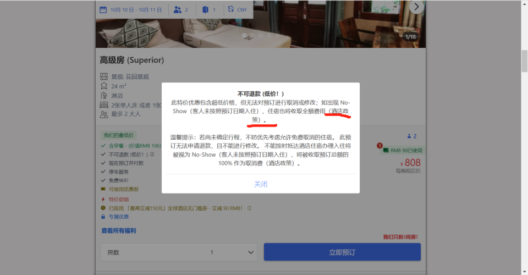This screenshot has height=275, width=528.
Task: Click info icon next to 不可退款 (低价!)
Action: [x=152, y=154]
